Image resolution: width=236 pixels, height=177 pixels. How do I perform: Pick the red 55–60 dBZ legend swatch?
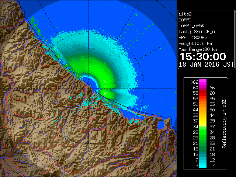point(203,93)
